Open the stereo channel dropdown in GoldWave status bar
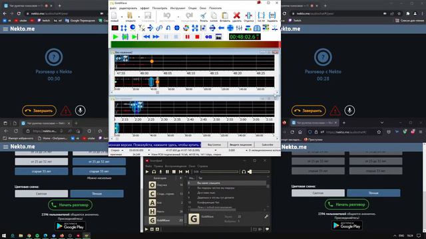Screen dimensions: 426x239 122,150
